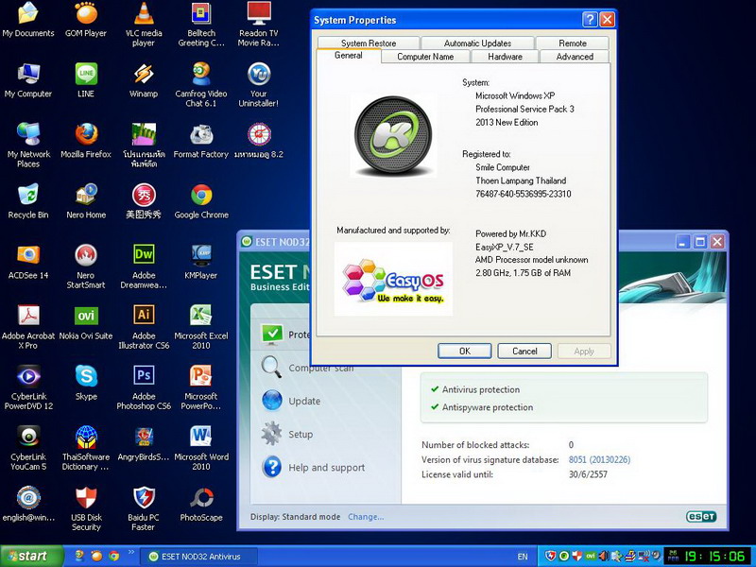Screen dimensions: 756x567
Task: Select the Adobe Photoshop CS6 desktop icon
Action: [x=144, y=376]
